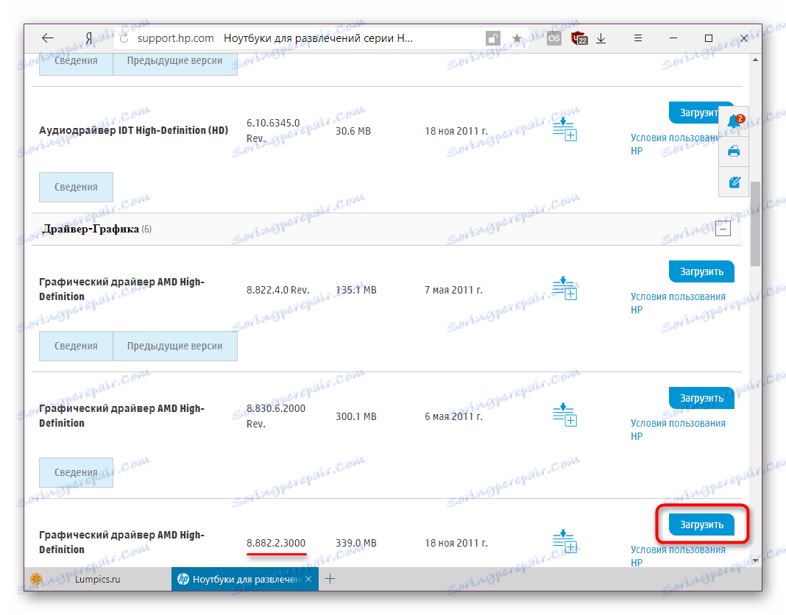Click the page vertical scrollbar thumb
Screen dimensions: 786x615
click(755, 224)
